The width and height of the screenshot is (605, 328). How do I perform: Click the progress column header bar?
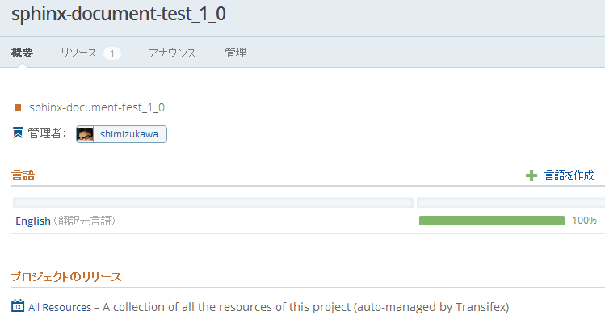pyautogui.click(x=510, y=203)
